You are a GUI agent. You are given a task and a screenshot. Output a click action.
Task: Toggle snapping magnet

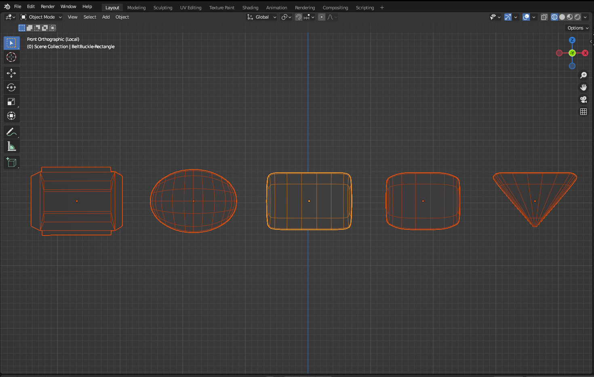299,17
